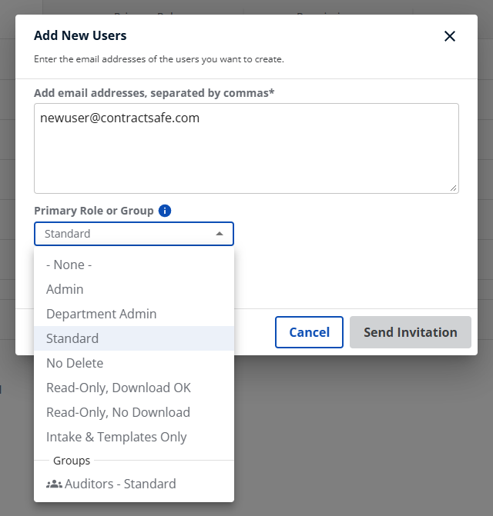The image size is (493, 516).
Task: Choose the No Delete role
Action: click(x=75, y=363)
